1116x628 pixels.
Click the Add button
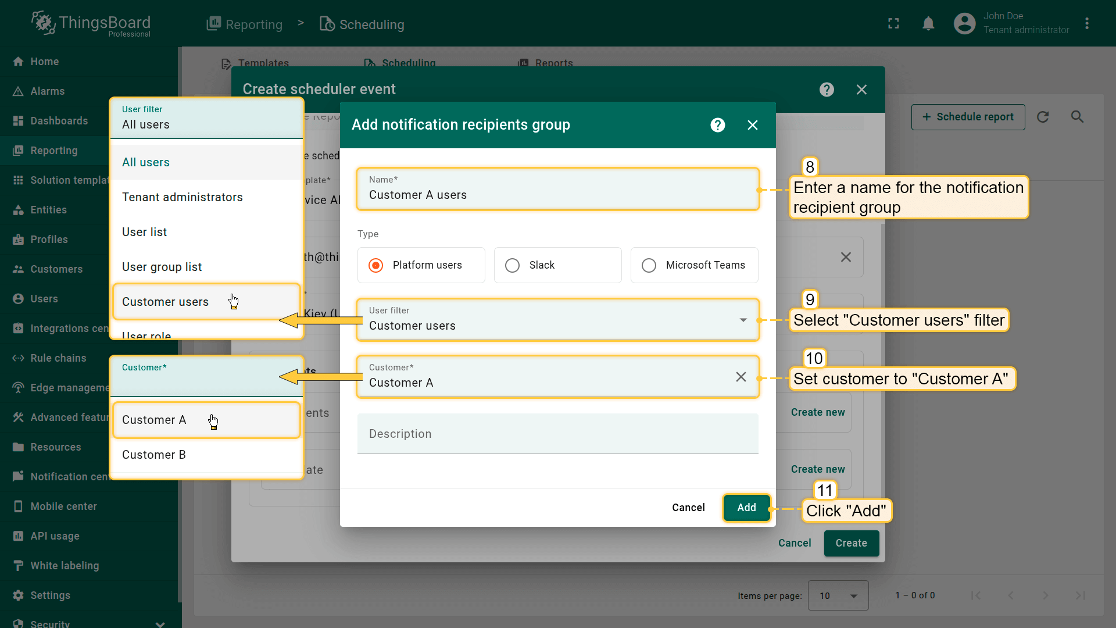pos(746,508)
